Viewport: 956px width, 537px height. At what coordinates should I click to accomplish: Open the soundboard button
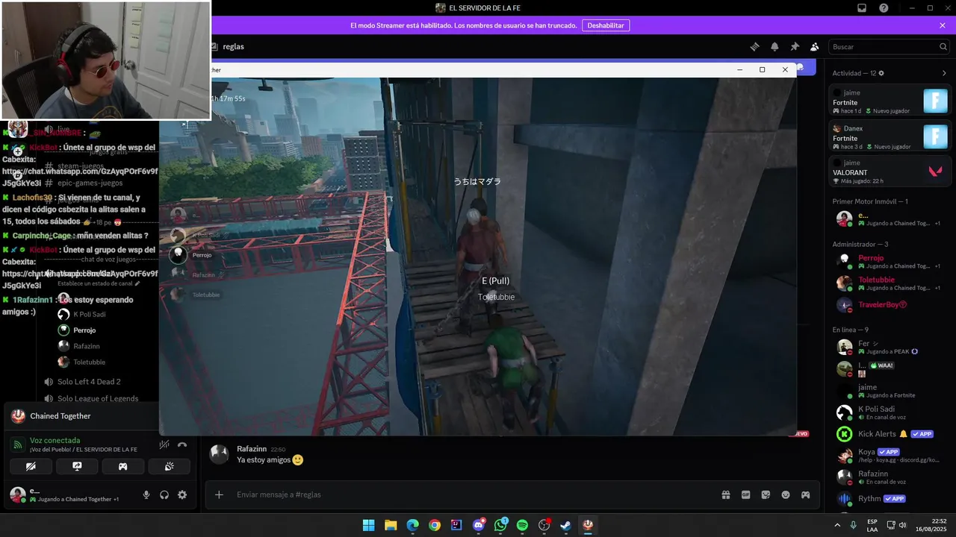point(170,466)
